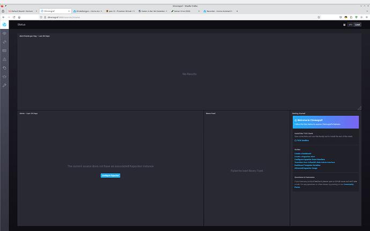Open the Advanced Kapacitor Usage guide
This screenshot has width=370, height=231.
(306, 168)
